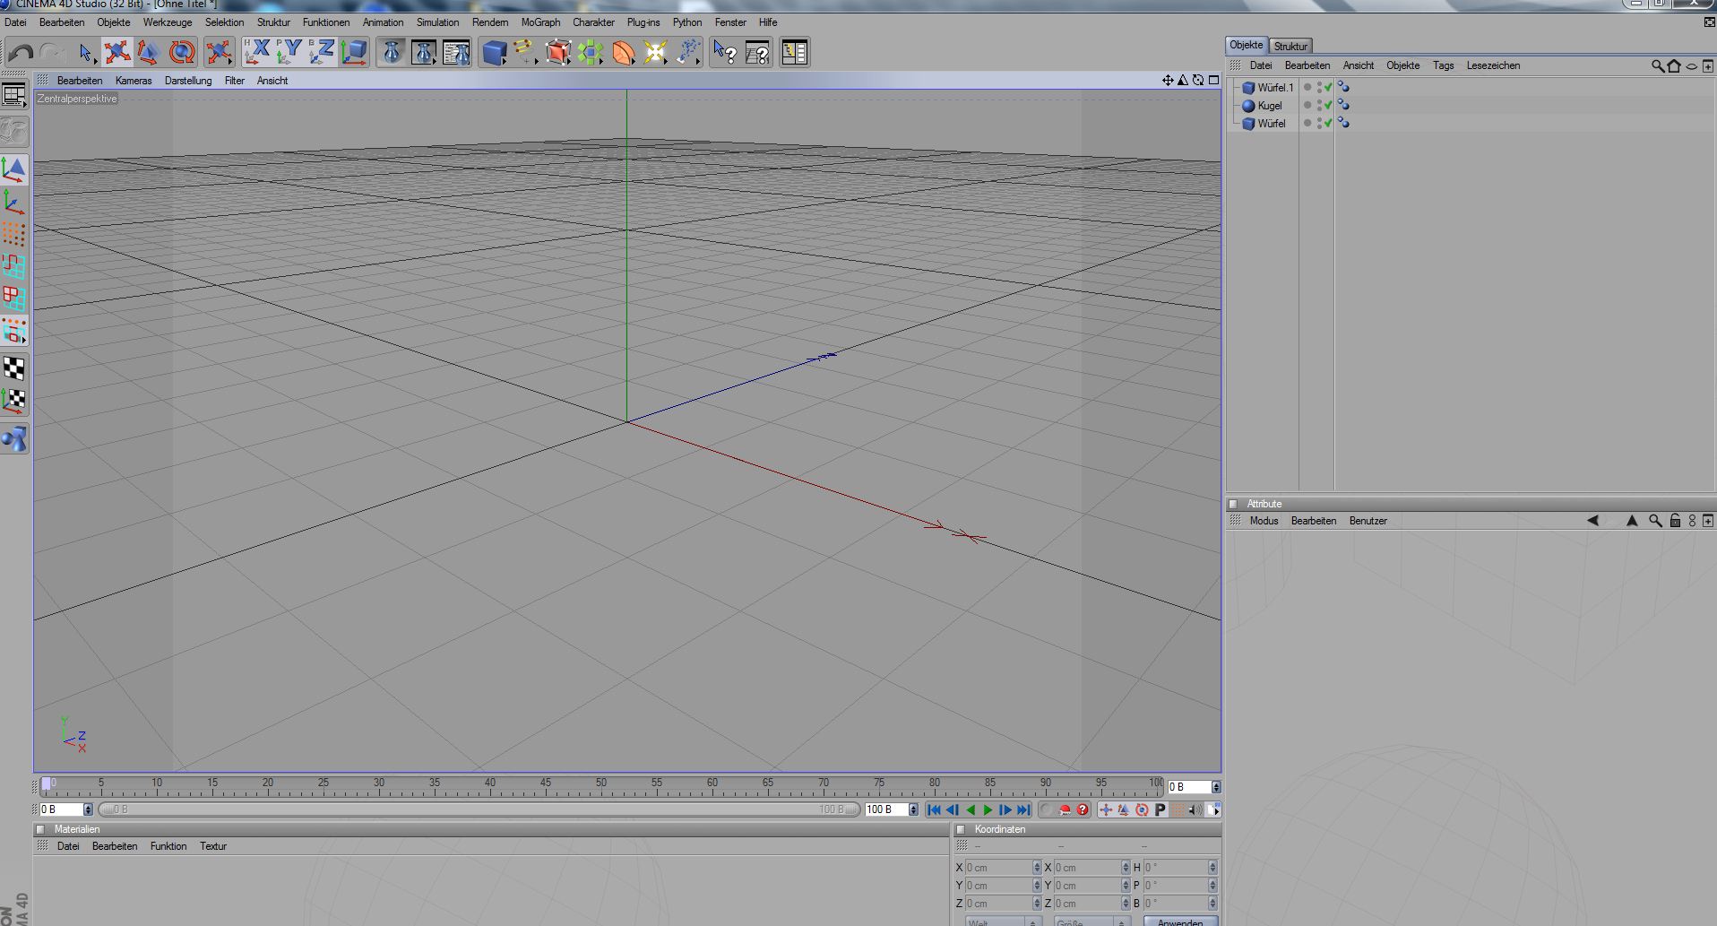Screen dimensions: 1717x926
Task: Switch to the Struktur tab
Action: pos(1290,46)
